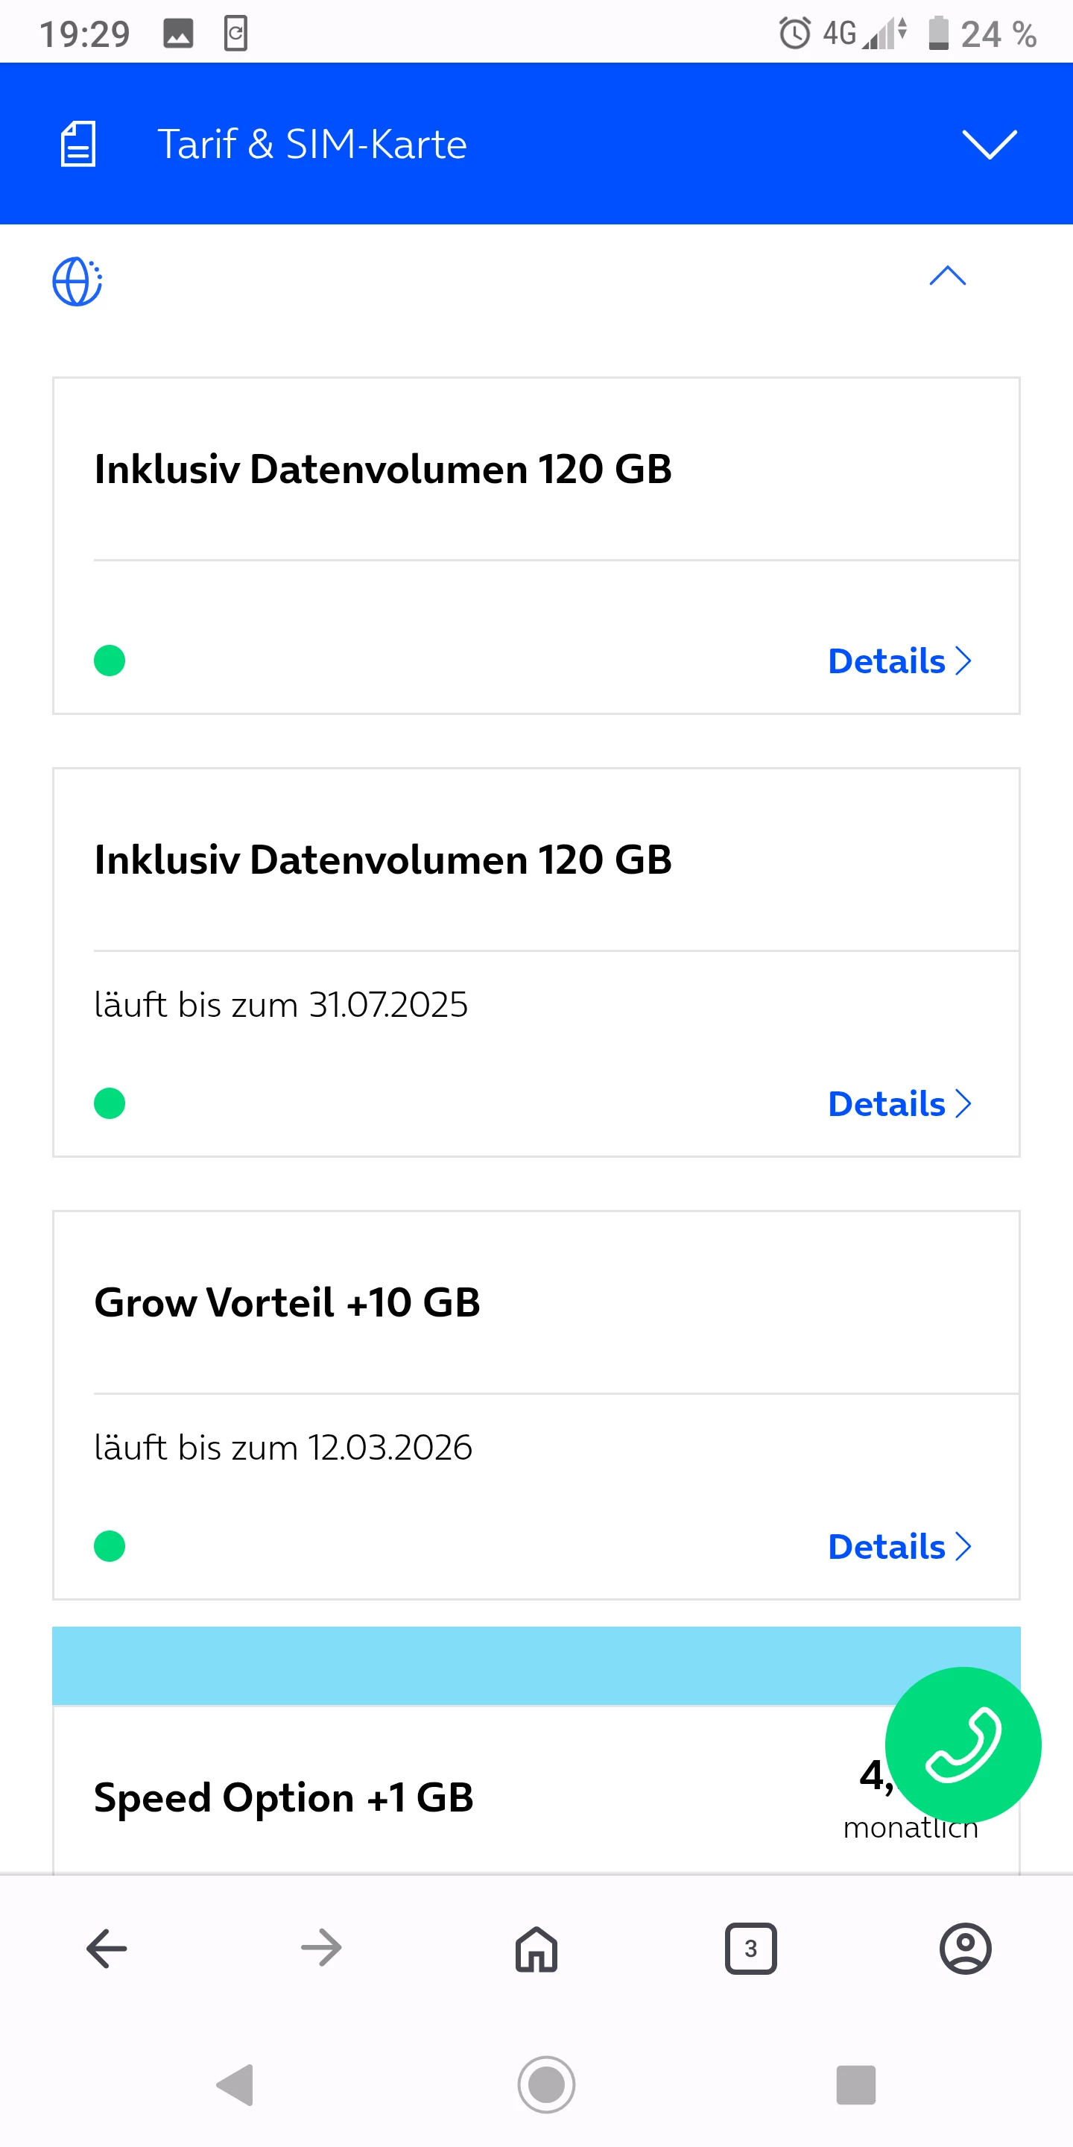The image size is (1073, 2147).
Task: Select the Tarif & SIM-Karte header title
Action: pos(312,144)
